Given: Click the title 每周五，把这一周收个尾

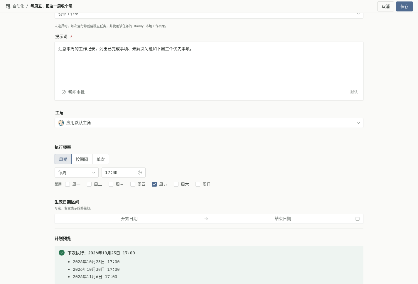Looking at the screenshot, I should pyautogui.click(x=51, y=6).
